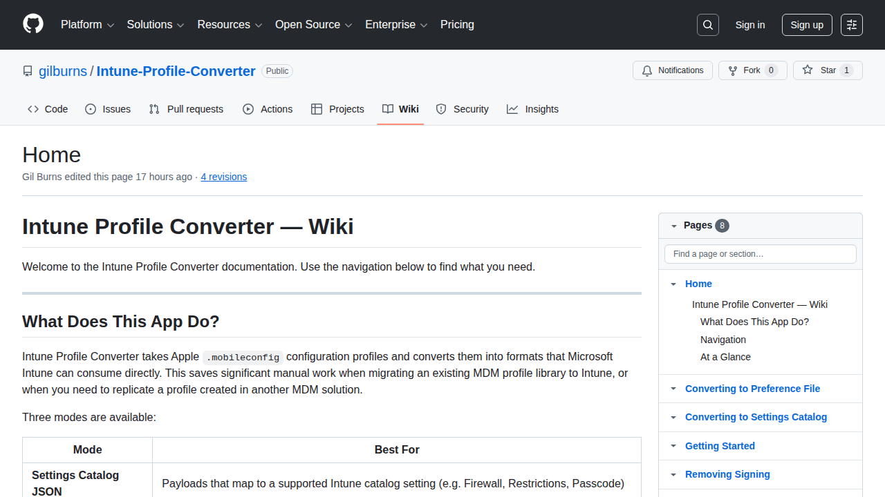Screen dimensions: 885x497
Task: Expand the Platform menu
Action: point(87,25)
